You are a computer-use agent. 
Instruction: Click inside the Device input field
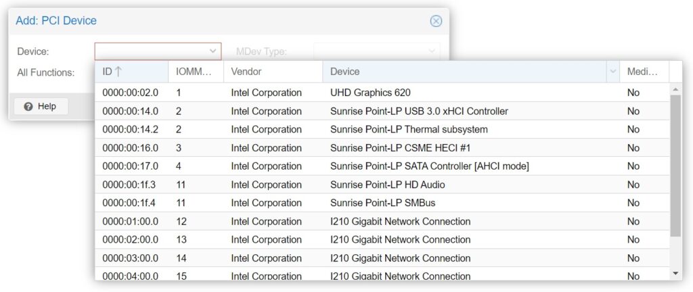[x=150, y=51]
